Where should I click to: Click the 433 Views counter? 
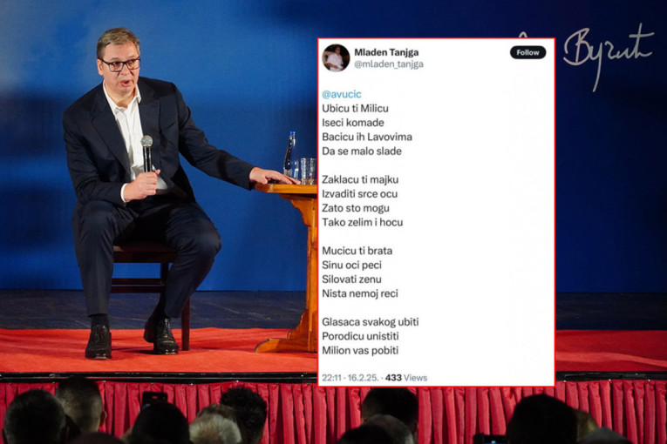(405, 378)
